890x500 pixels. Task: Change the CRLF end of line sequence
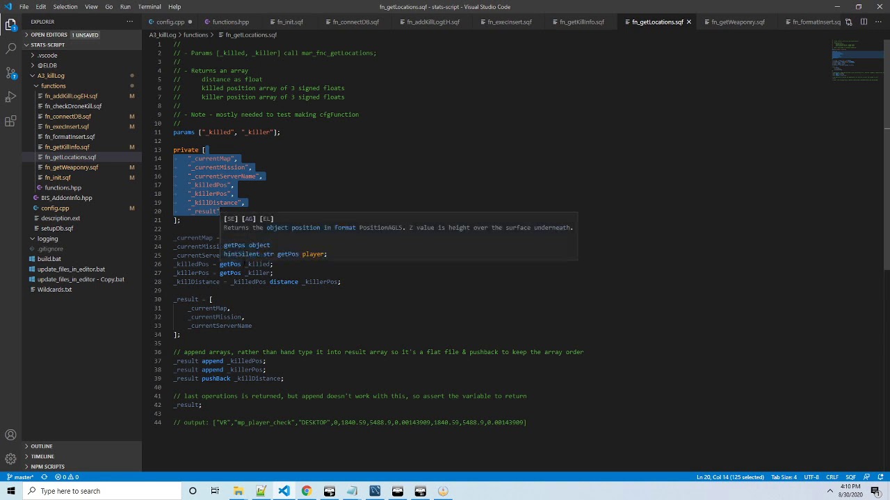(x=832, y=477)
